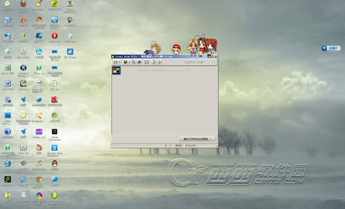Open 360安全浏览器 desktop icon
Screen dimensions: 345x209
pyautogui.click(x=8, y=150)
